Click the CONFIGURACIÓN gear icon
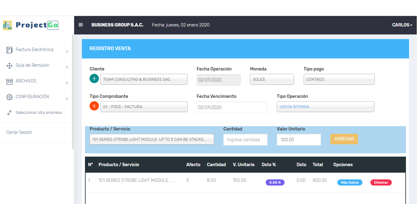418x204 pixels. [9, 97]
